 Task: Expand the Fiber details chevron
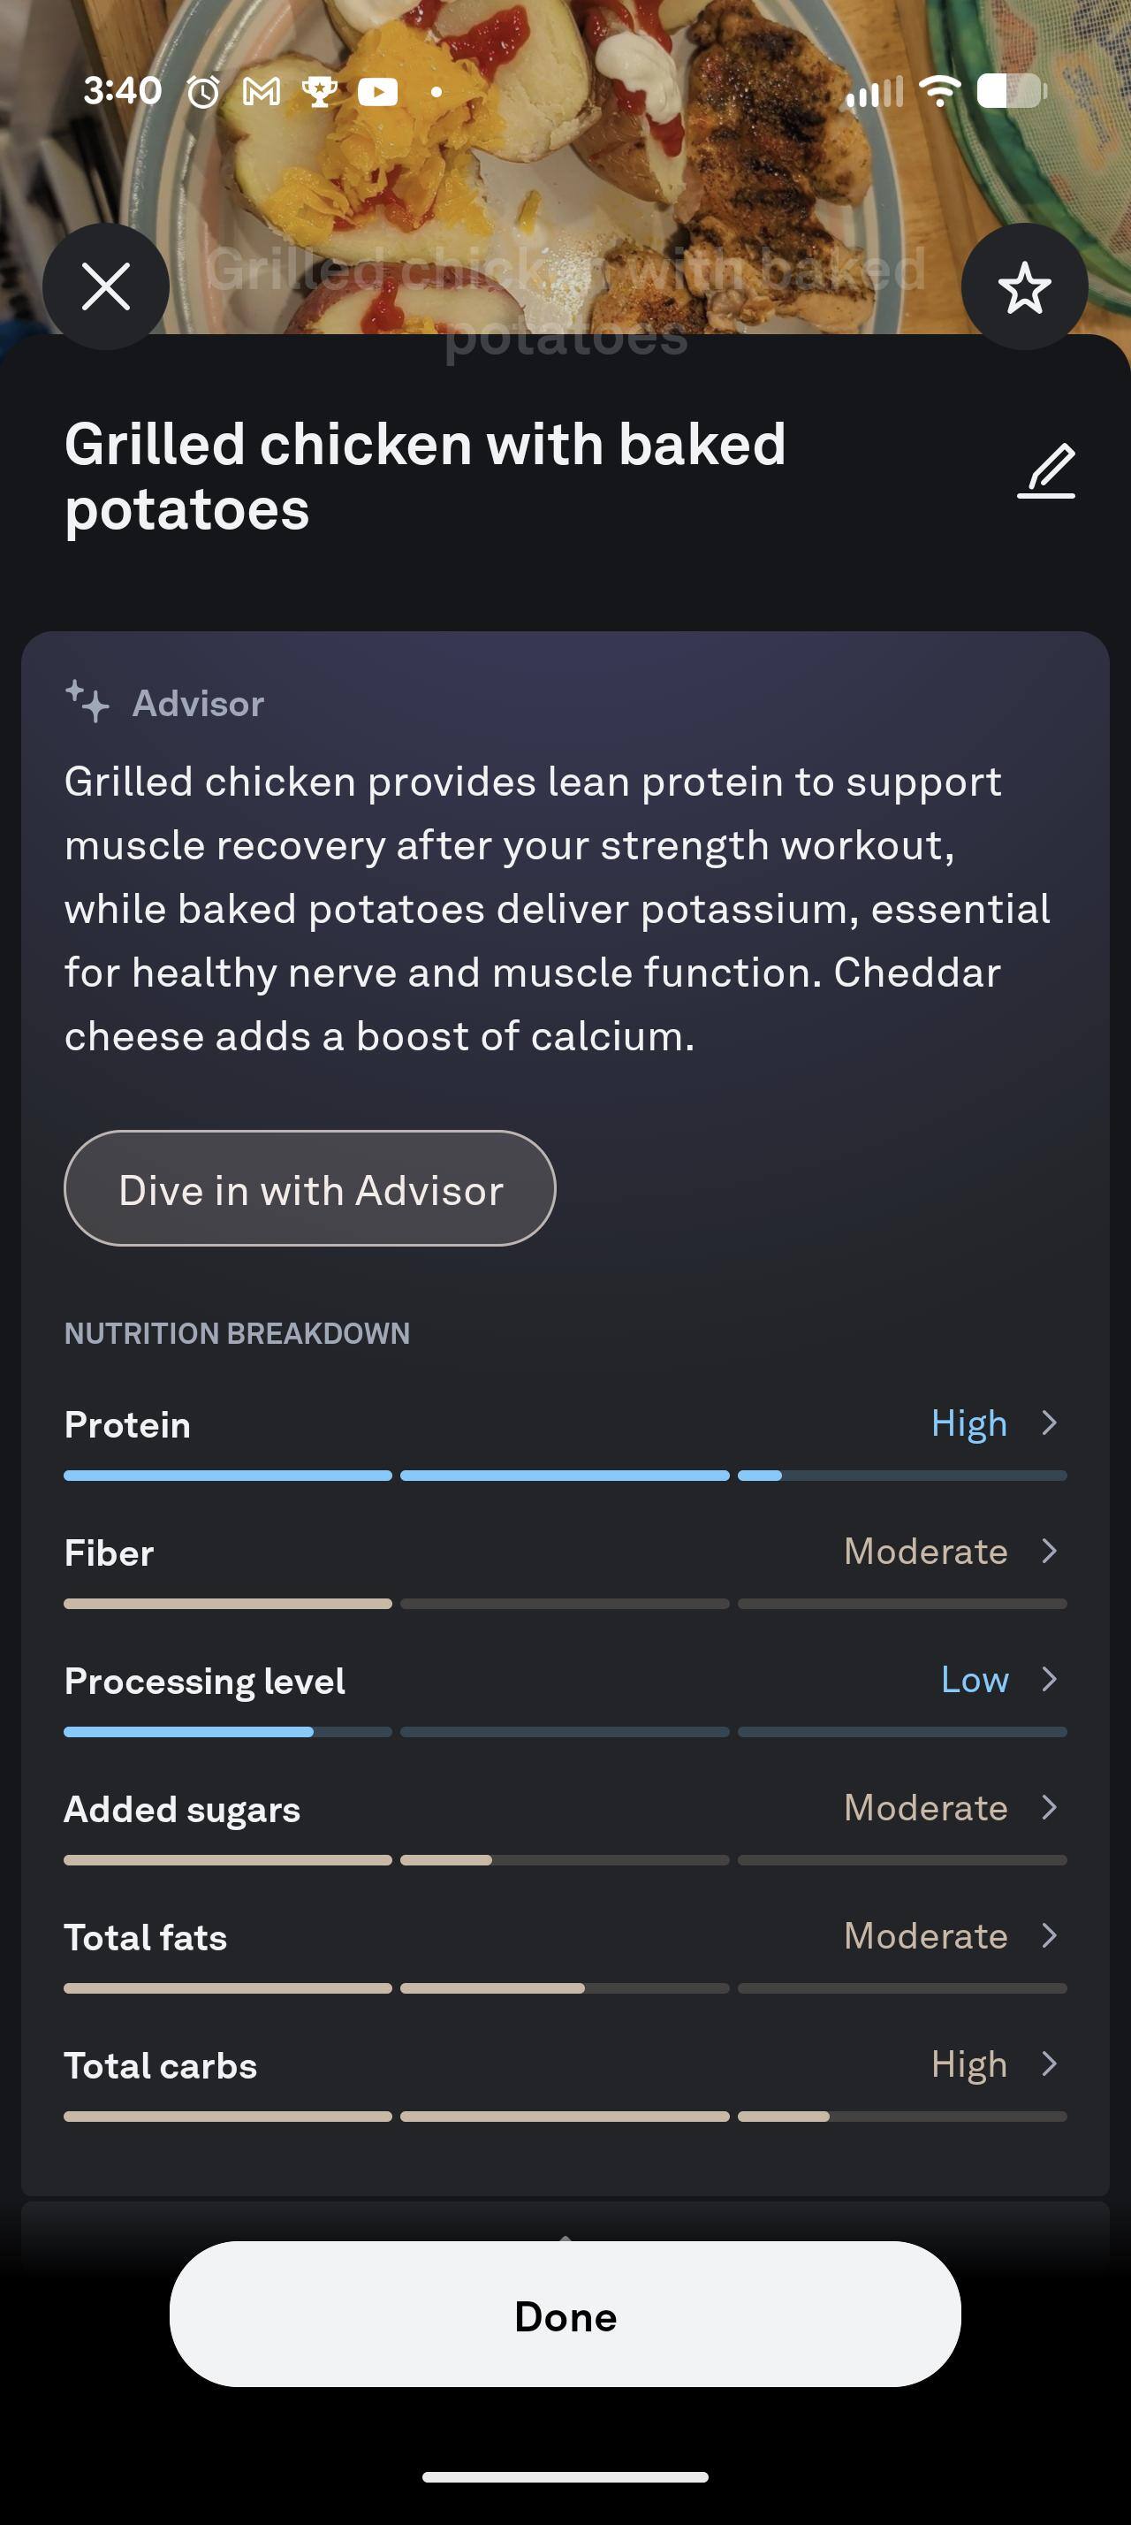pos(1050,1551)
